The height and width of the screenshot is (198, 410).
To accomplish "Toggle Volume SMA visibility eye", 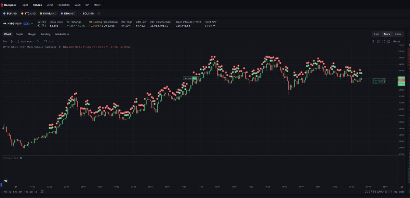I will 21,158.
